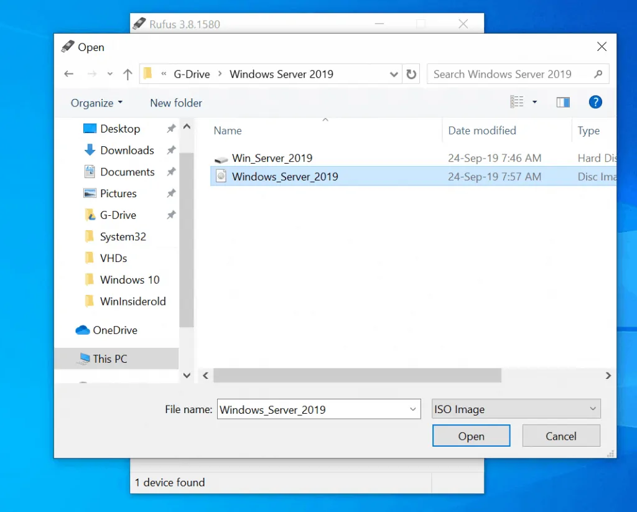Sort files by Date modified column
Image resolution: width=637 pixels, height=512 pixels.
pyautogui.click(x=482, y=131)
